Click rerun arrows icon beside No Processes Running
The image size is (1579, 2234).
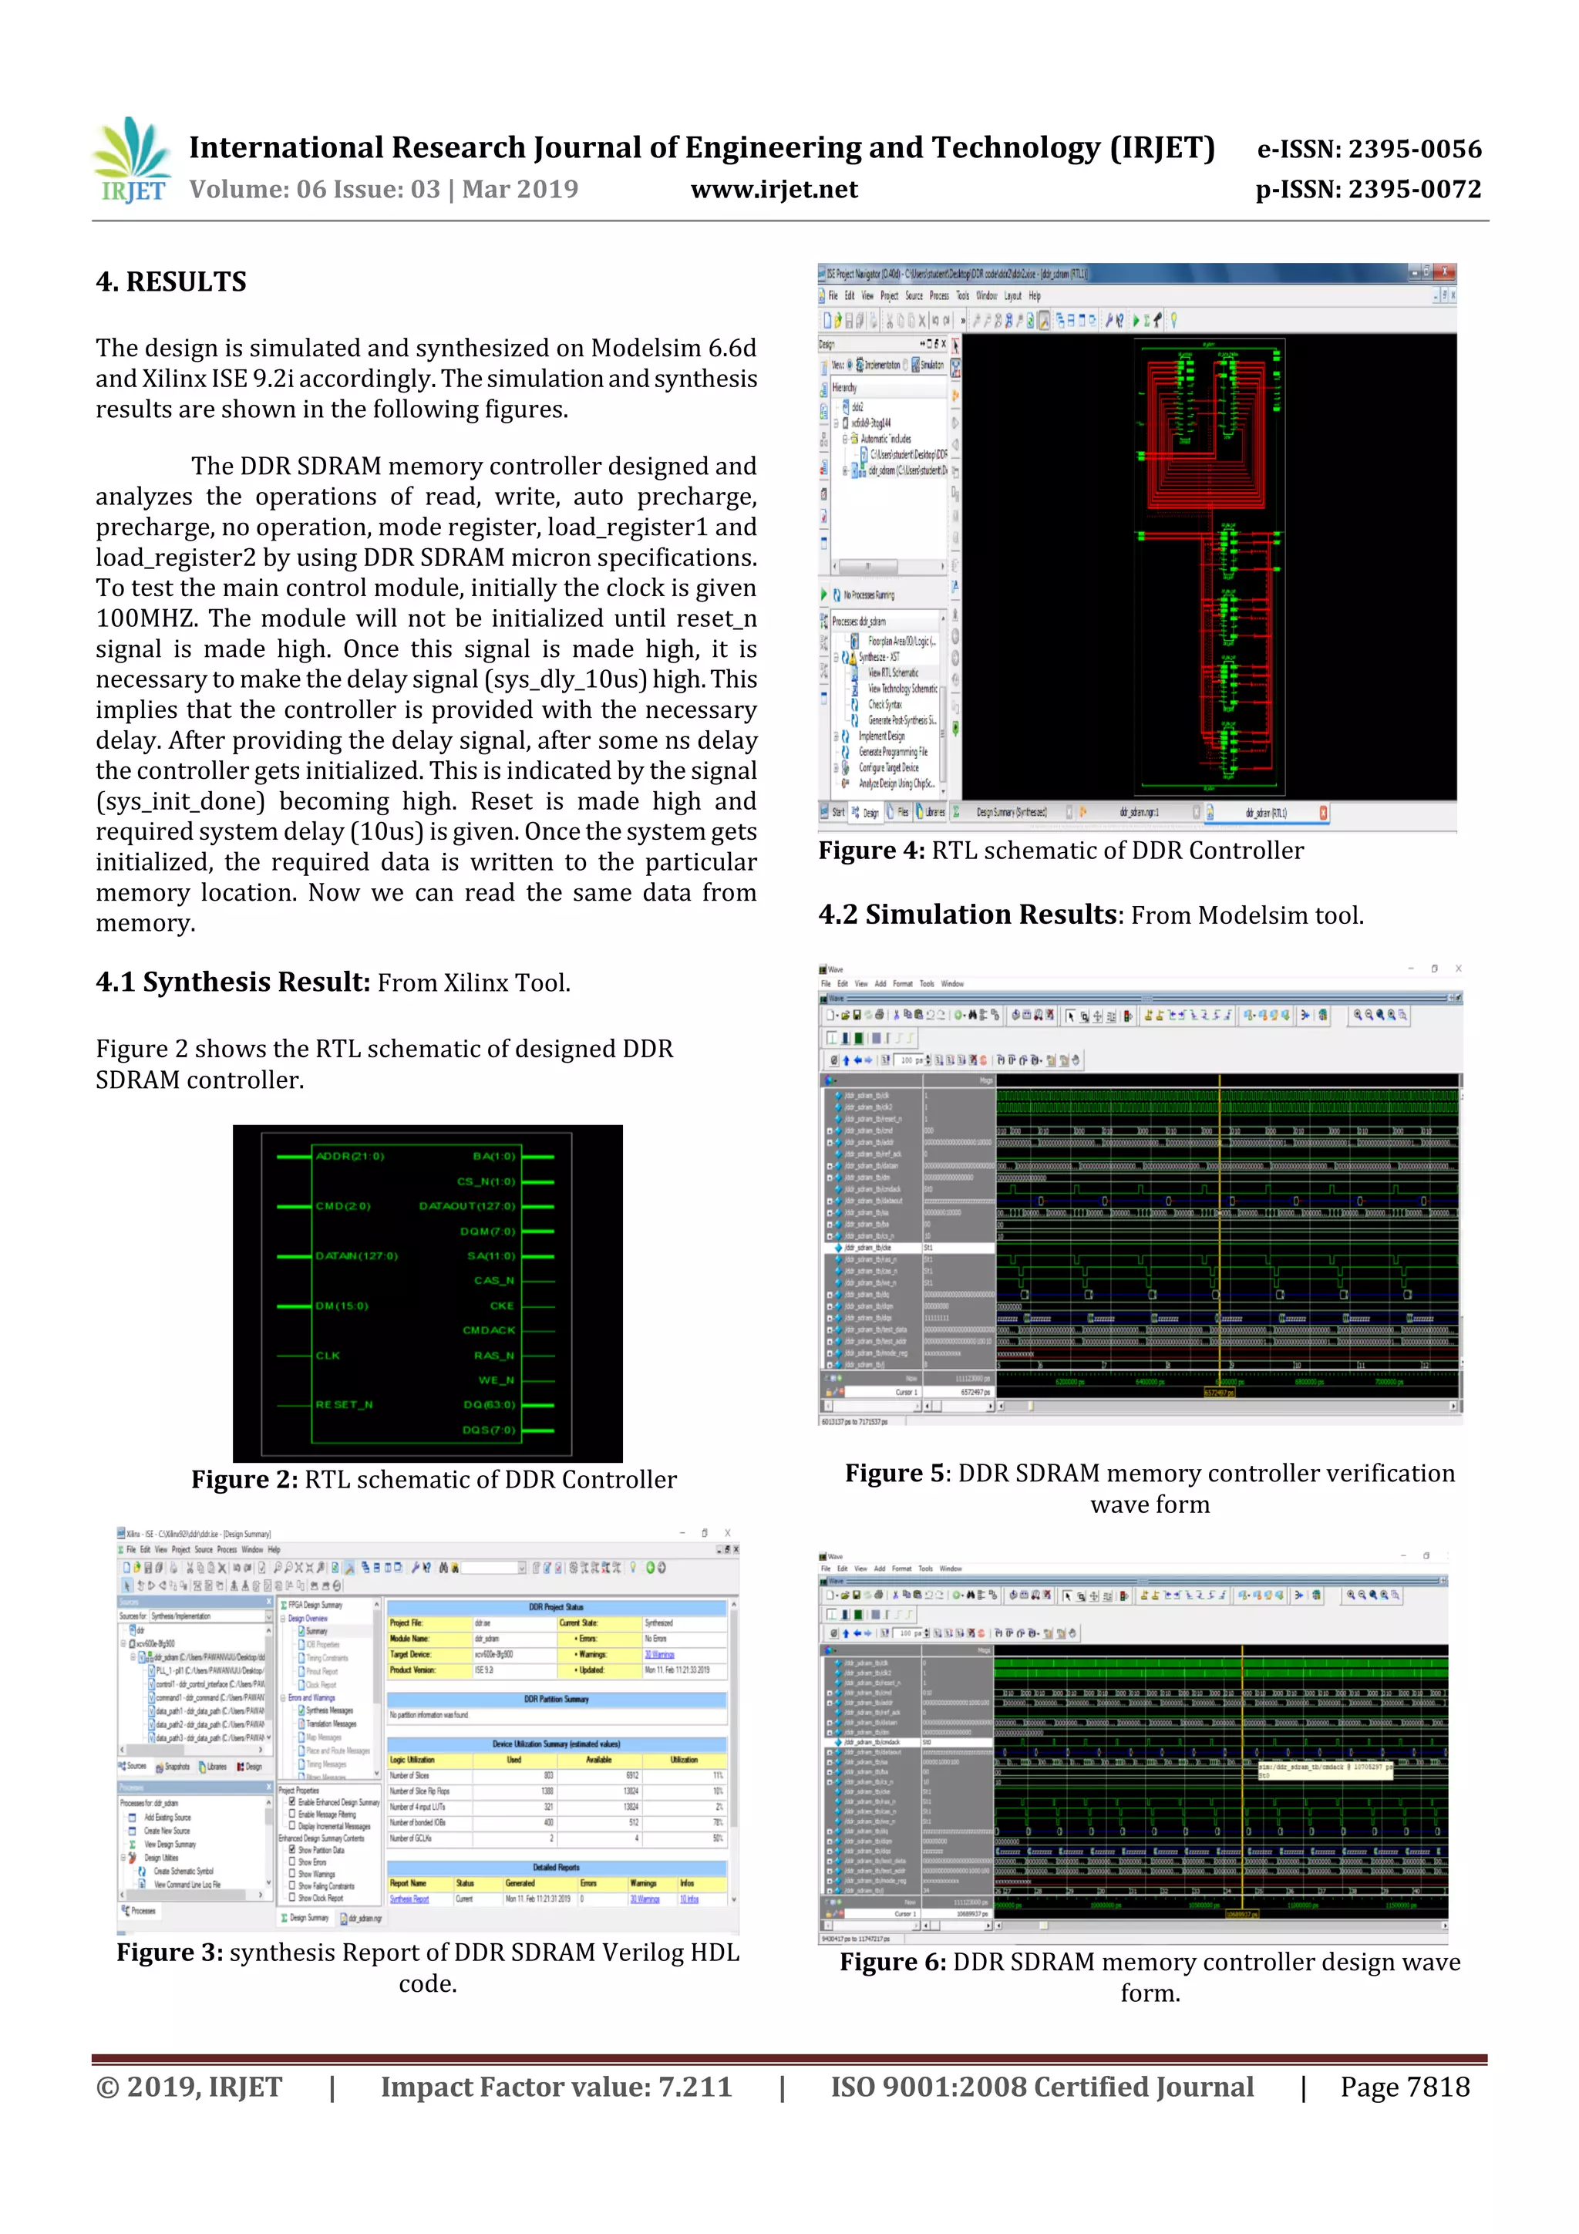(x=836, y=595)
